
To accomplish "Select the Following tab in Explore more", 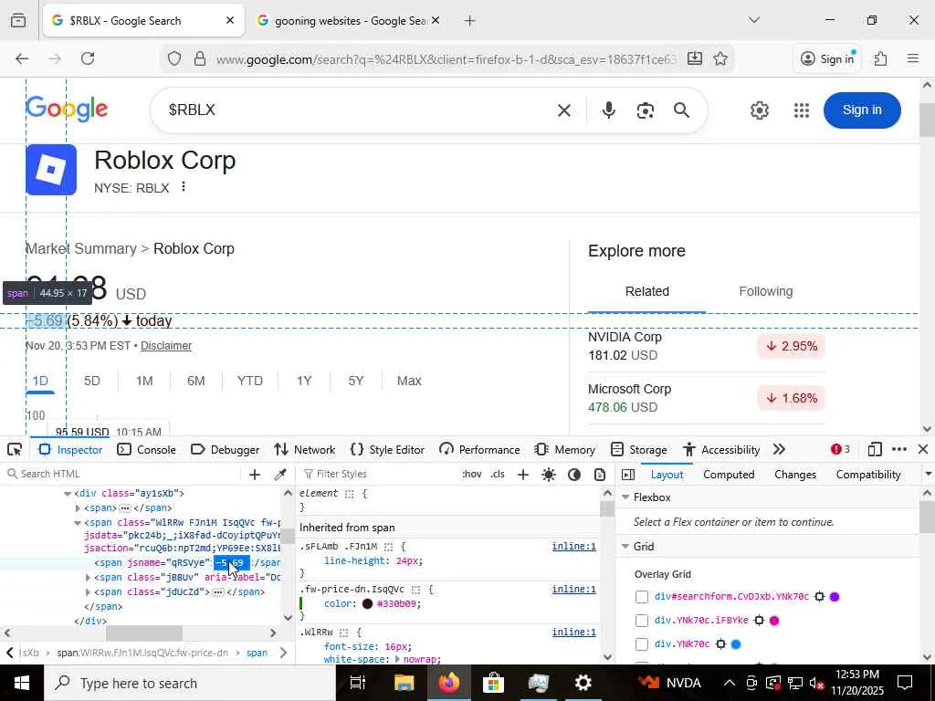I will point(766,291).
